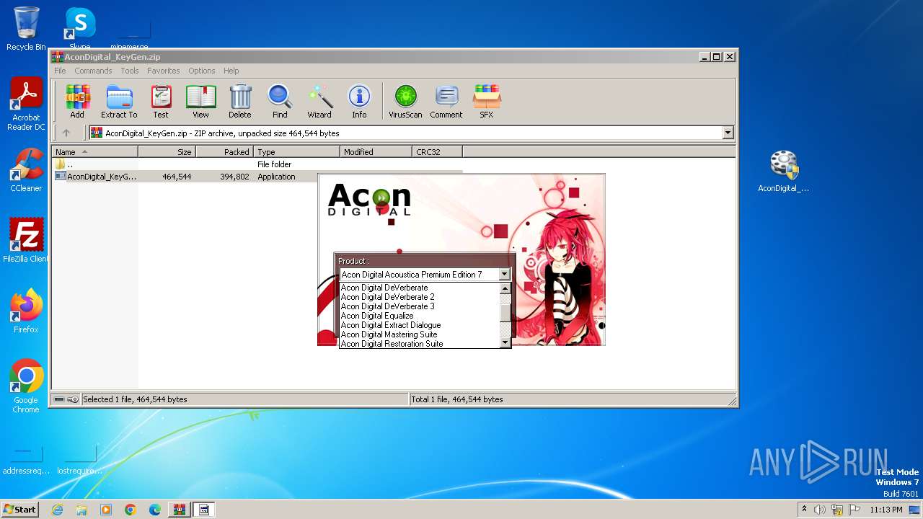Choose Acon Digital Extract Dialogue
The height and width of the screenshot is (519, 923).
click(x=419, y=325)
